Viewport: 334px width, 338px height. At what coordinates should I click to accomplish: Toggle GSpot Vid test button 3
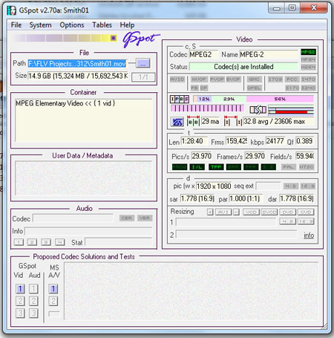pyautogui.click(x=20, y=313)
